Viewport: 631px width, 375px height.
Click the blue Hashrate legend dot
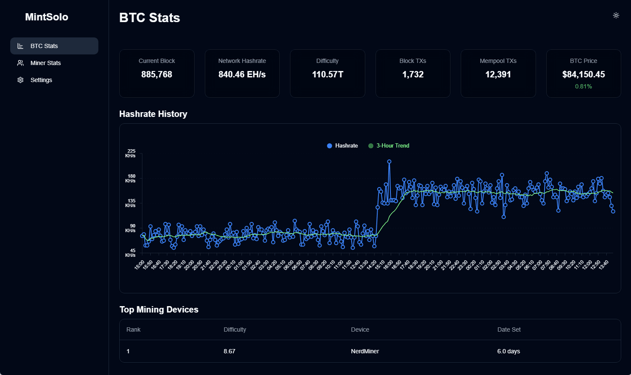[x=329, y=146]
